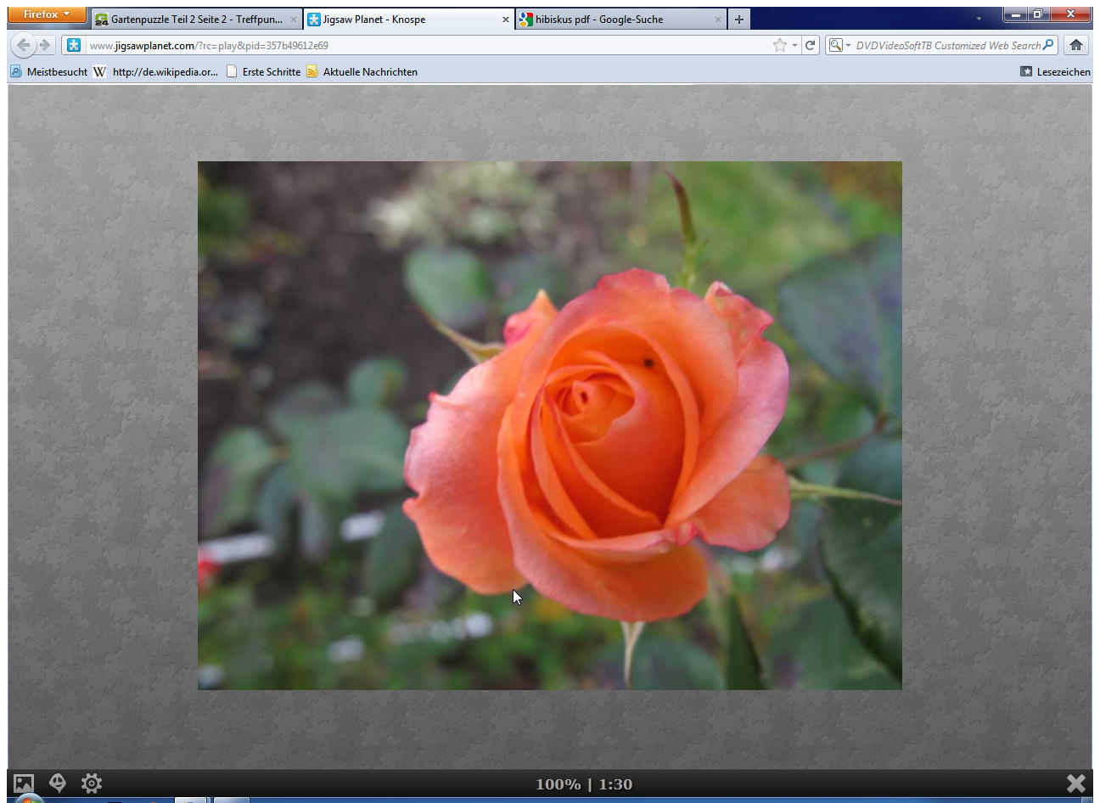Open the Firefox menu dropdown
This screenshot has width=1100, height=803.
click(x=47, y=14)
